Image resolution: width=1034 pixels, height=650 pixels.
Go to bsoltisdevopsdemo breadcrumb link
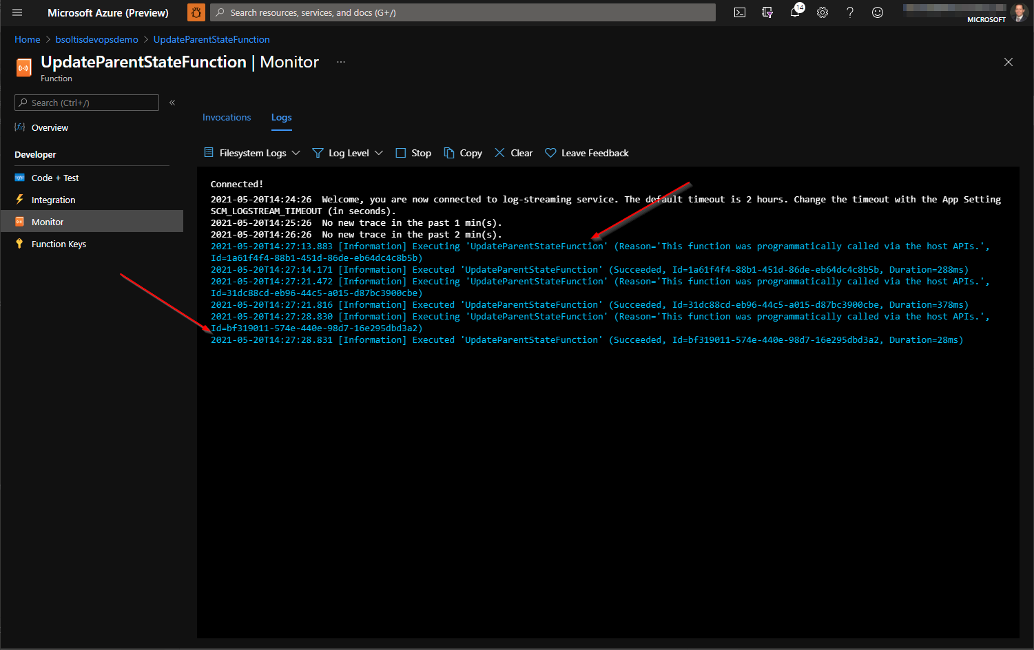(97, 39)
